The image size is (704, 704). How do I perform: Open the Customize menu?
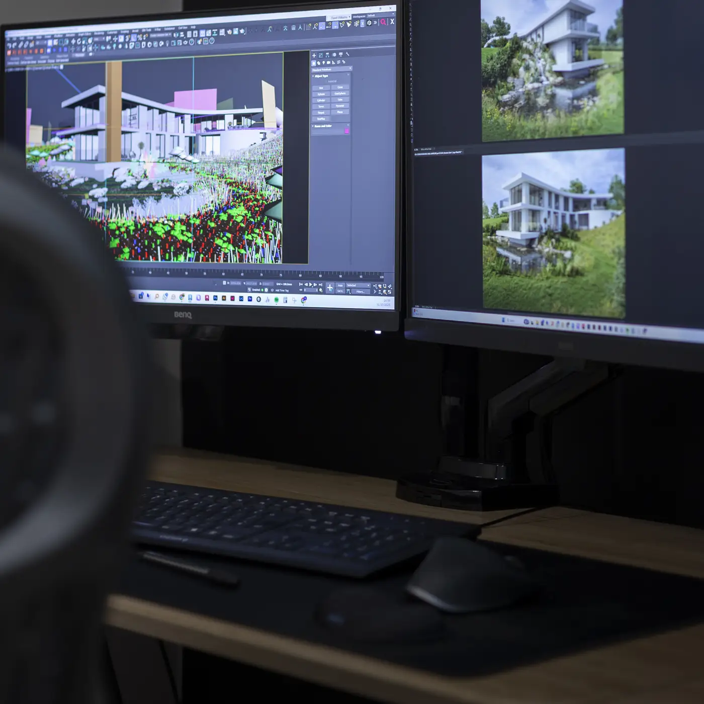click(x=112, y=33)
